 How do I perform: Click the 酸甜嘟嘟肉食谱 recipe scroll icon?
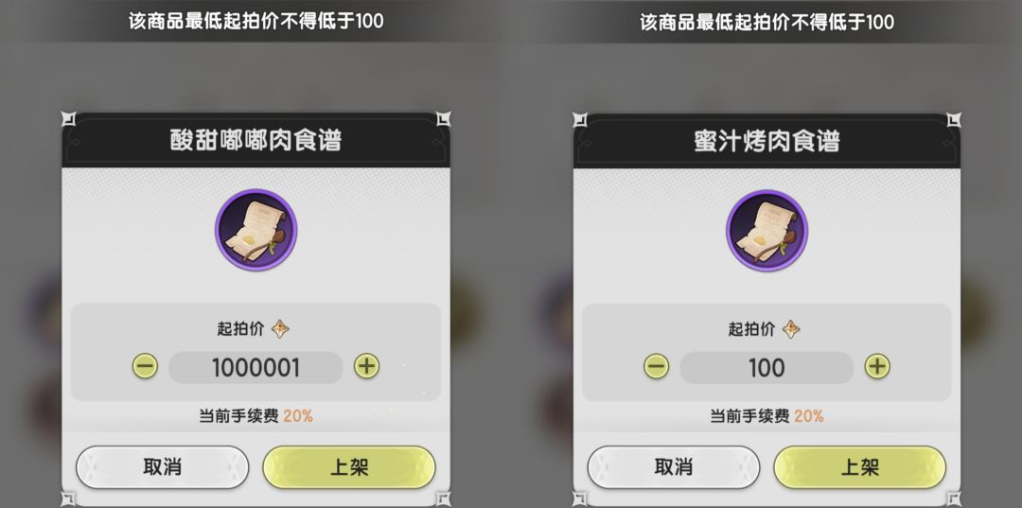pyautogui.click(x=255, y=230)
